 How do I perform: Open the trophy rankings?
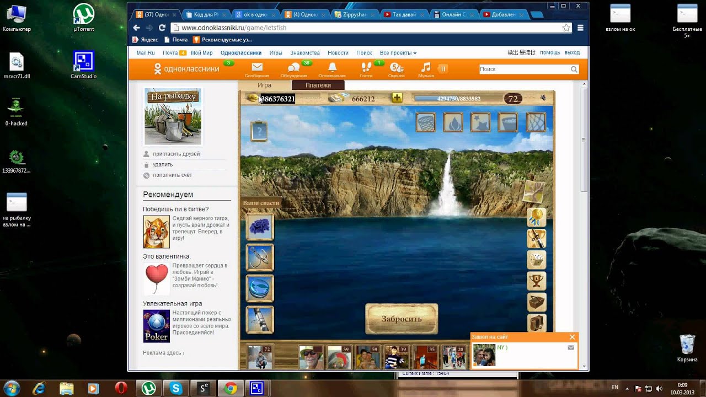point(537,281)
